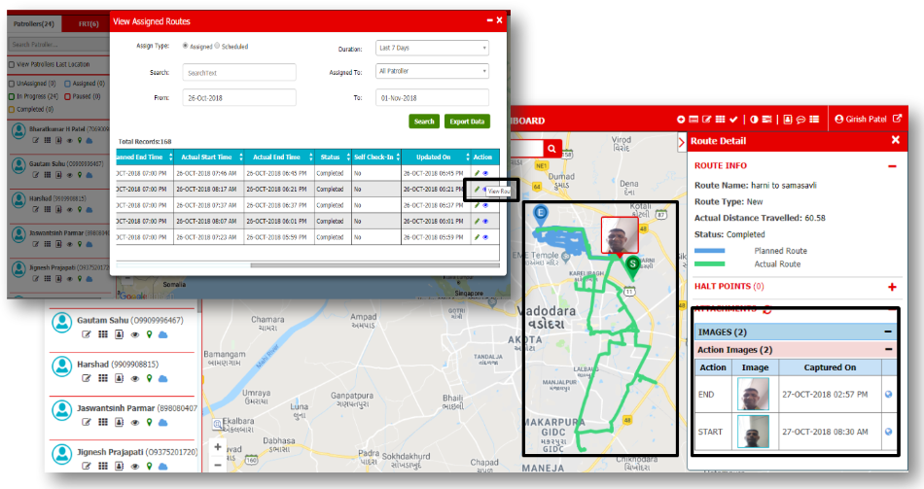Open the chat bubbles icon in dashboard toolbar
The width and height of the screenshot is (924, 489).
tap(800, 120)
